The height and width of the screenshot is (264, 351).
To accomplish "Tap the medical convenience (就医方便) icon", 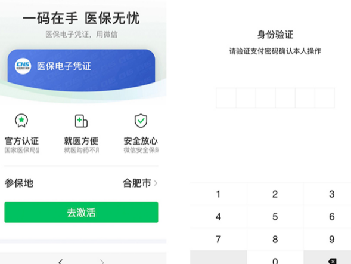I will pos(81,121).
